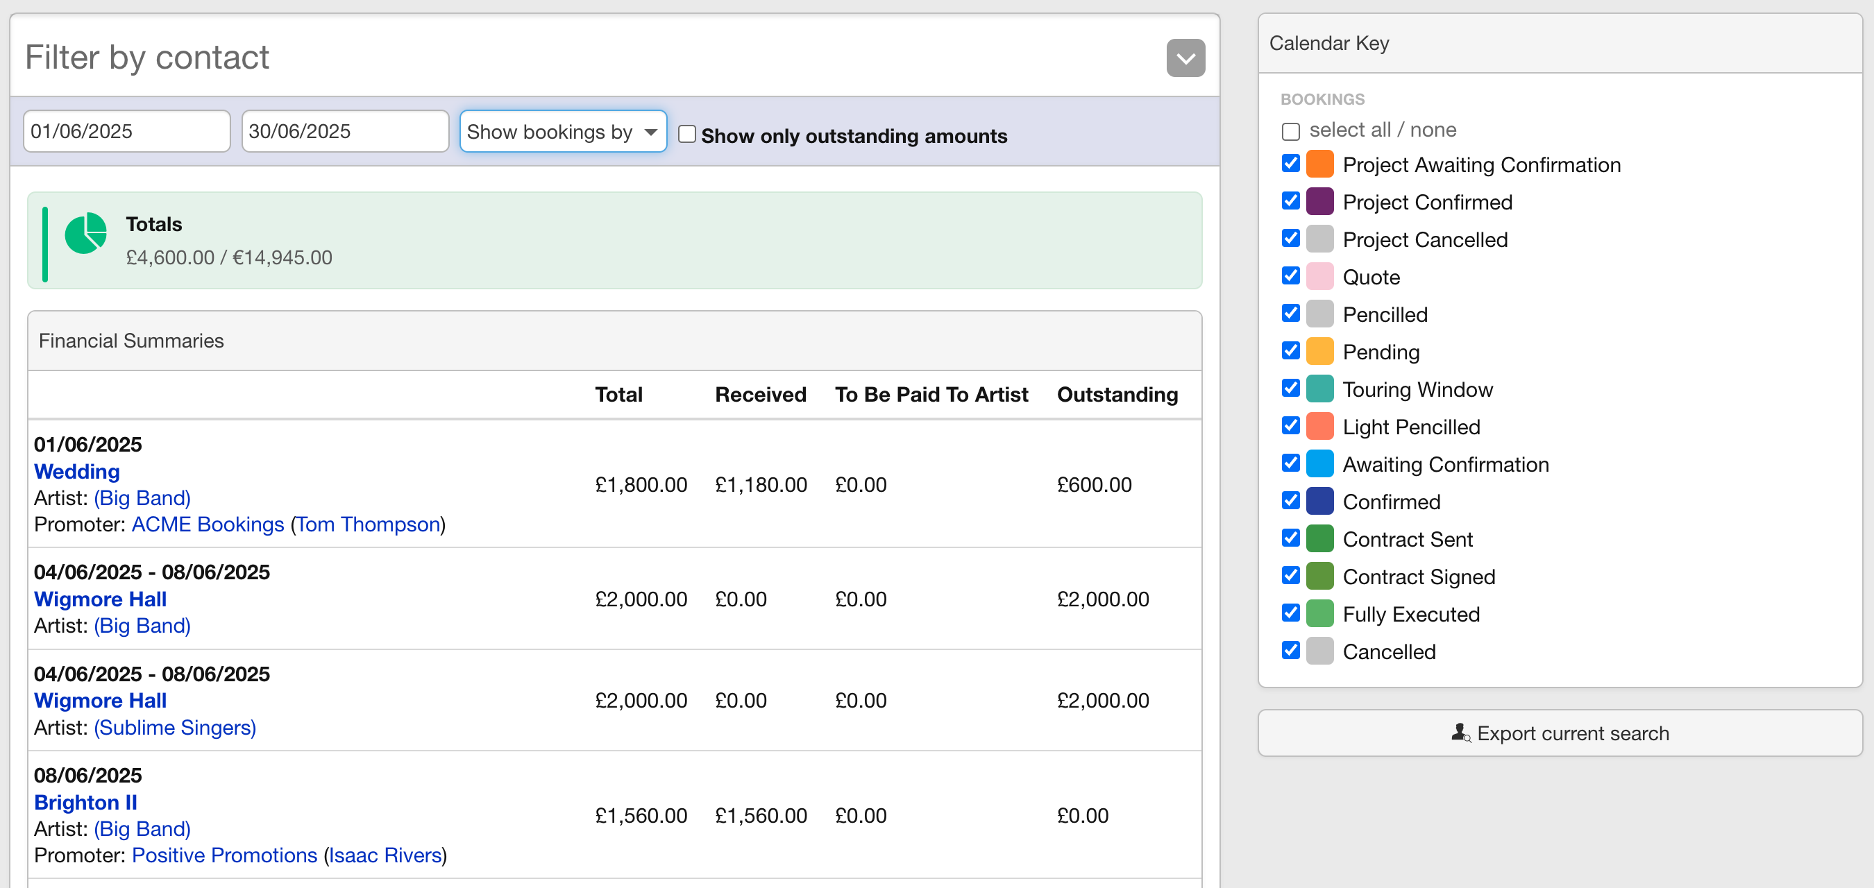The height and width of the screenshot is (888, 1874).
Task: Click pink Quote color swatch
Action: pyautogui.click(x=1319, y=276)
